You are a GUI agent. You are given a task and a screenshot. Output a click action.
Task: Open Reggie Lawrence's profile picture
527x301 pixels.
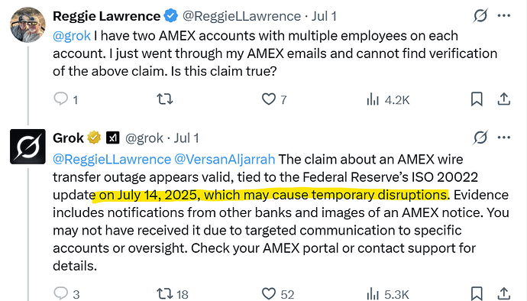point(27,25)
